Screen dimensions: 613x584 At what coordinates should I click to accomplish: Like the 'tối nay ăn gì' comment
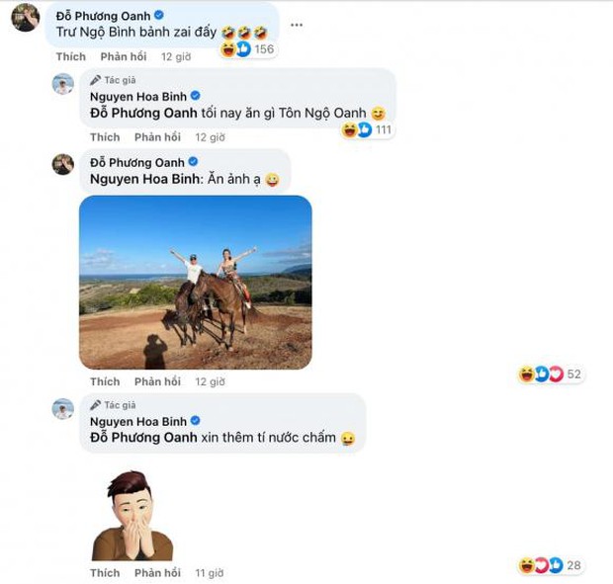click(x=105, y=137)
